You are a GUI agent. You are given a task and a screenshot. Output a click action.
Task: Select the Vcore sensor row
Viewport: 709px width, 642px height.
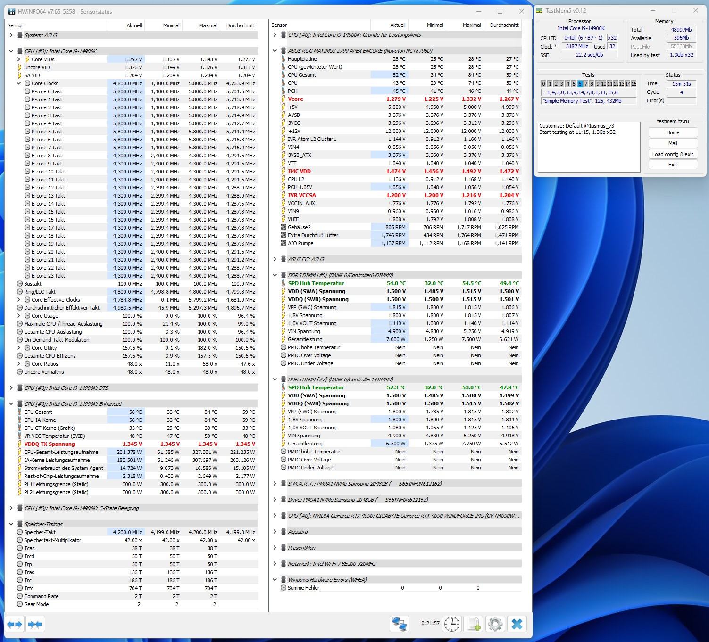pos(296,99)
